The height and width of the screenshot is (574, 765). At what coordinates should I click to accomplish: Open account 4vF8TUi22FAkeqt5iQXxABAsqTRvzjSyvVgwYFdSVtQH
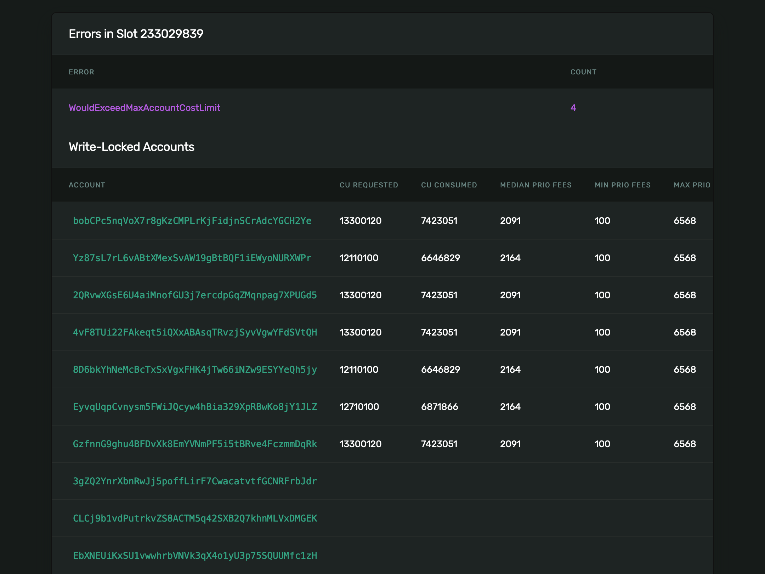coord(194,332)
